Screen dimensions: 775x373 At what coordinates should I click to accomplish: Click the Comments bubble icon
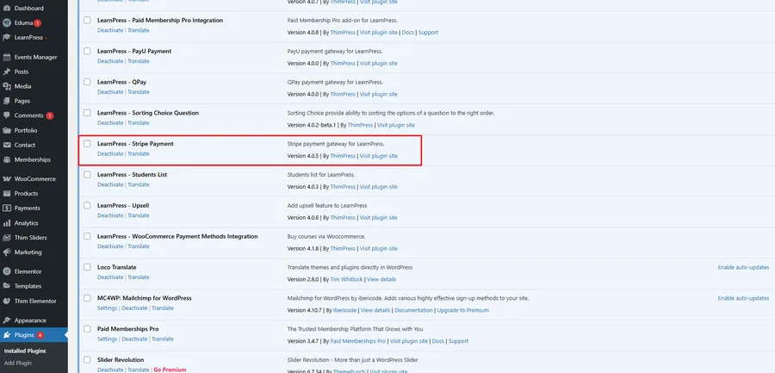(x=7, y=115)
